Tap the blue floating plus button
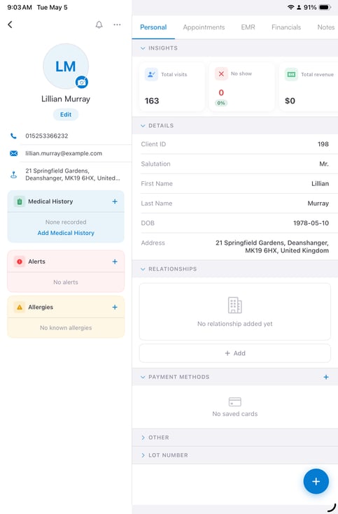338x514 pixels. pos(316,481)
